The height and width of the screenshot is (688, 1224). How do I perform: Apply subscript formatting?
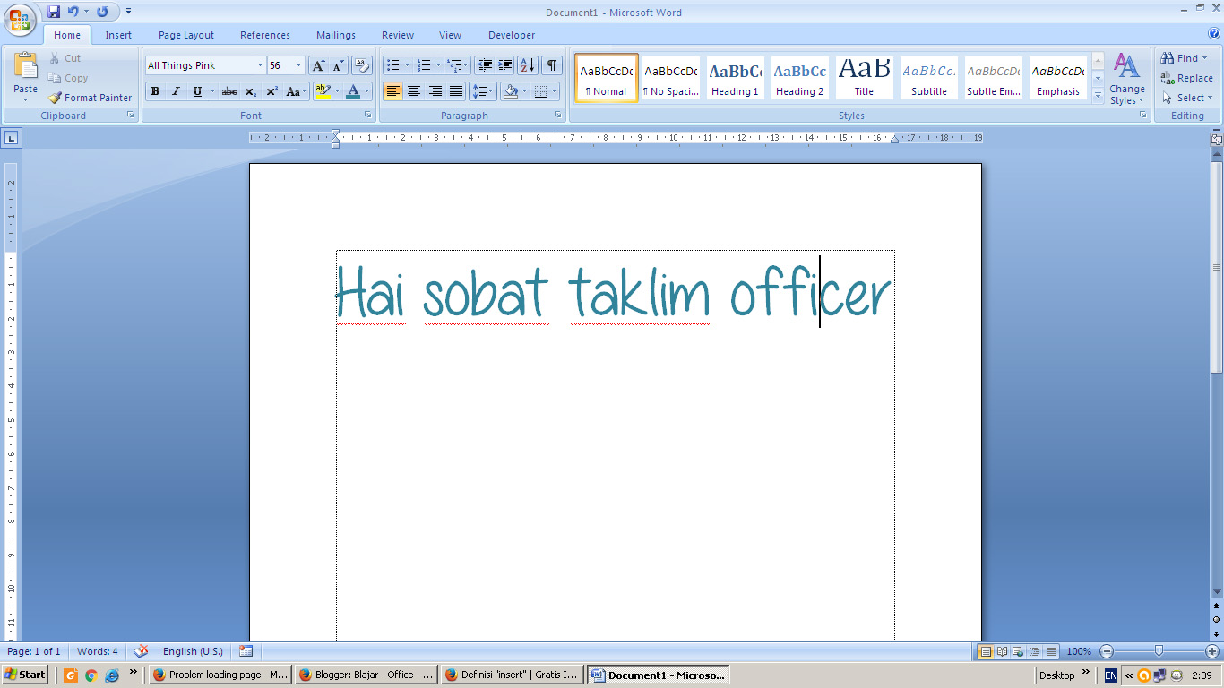tap(251, 91)
